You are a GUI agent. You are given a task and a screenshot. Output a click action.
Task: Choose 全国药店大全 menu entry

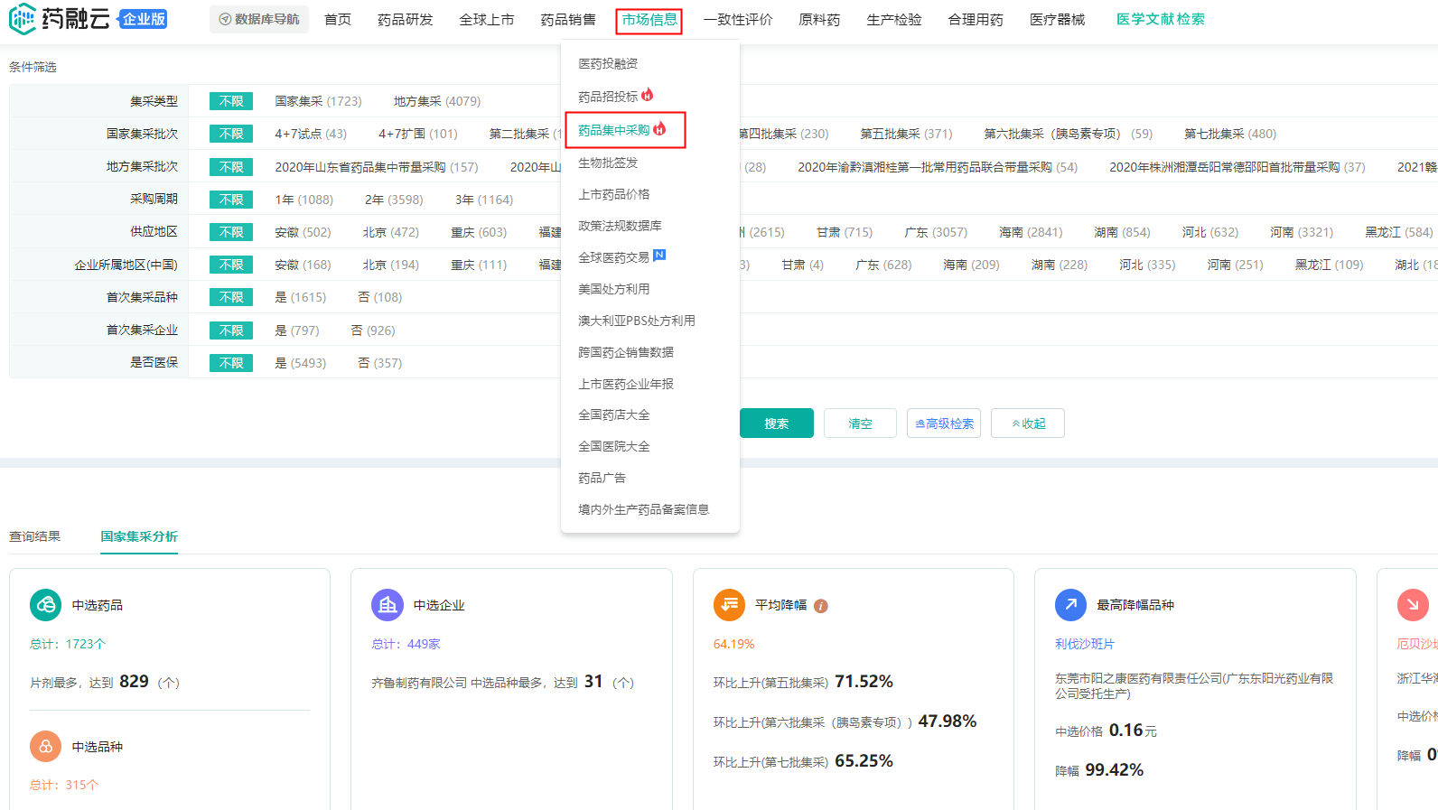[x=614, y=414]
